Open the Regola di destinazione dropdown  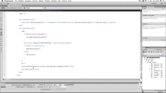(29, 85)
